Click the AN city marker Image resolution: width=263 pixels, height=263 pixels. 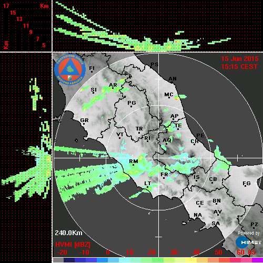tap(172, 83)
